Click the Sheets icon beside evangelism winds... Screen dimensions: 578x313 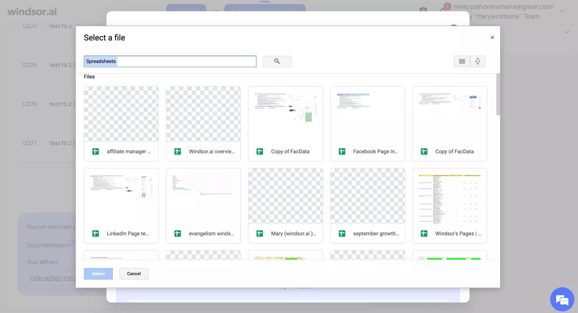[177, 234]
